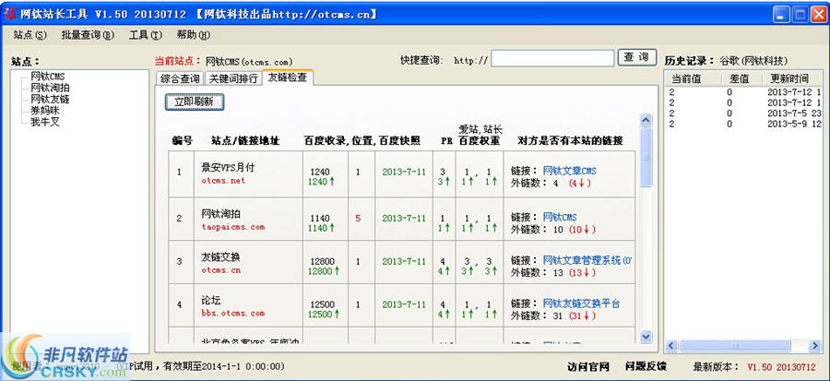This screenshot has height=381, width=830.
Task: Open the 网钛文章CMS link
Action: [x=570, y=171]
